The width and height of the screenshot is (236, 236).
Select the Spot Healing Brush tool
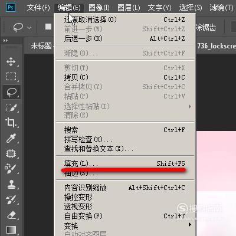pos(11,153)
